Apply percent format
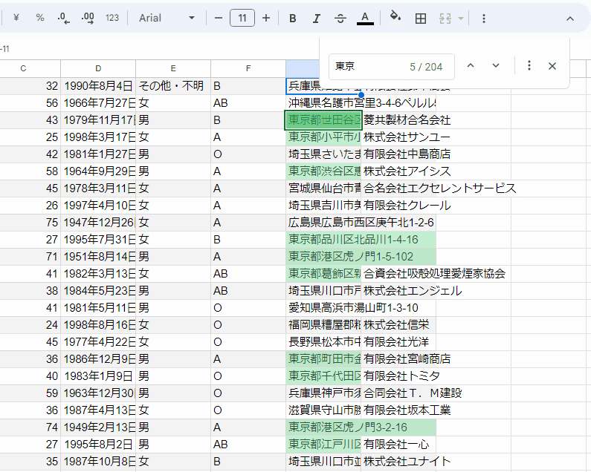Image resolution: width=591 pixels, height=472 pixels. 40,18
